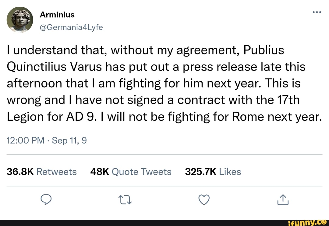This screenshot has width=329, height=226.
Task: Click the Arminius display name
Action: pos(57,14)
